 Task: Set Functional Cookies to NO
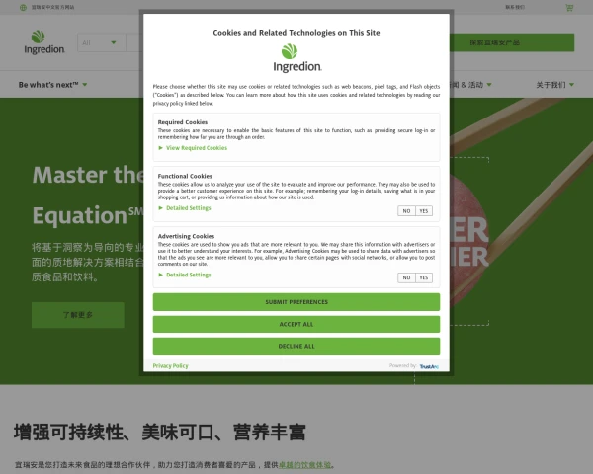[x=406, y=211]
